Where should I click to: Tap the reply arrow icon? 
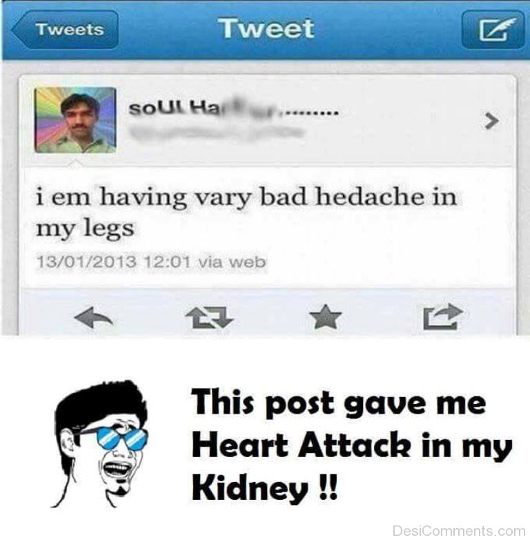pos(93,317)
